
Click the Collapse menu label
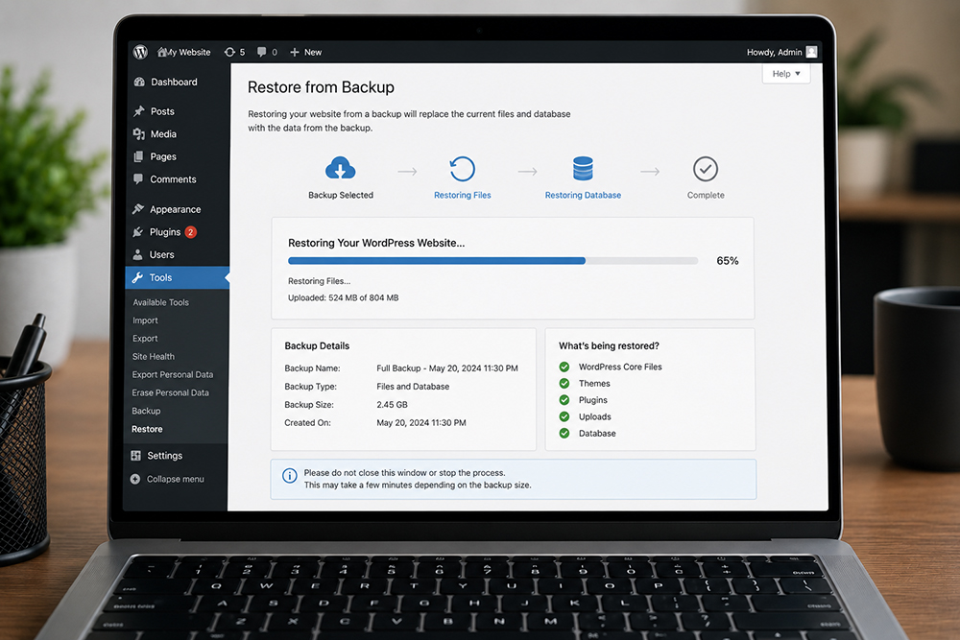(175, 479)
